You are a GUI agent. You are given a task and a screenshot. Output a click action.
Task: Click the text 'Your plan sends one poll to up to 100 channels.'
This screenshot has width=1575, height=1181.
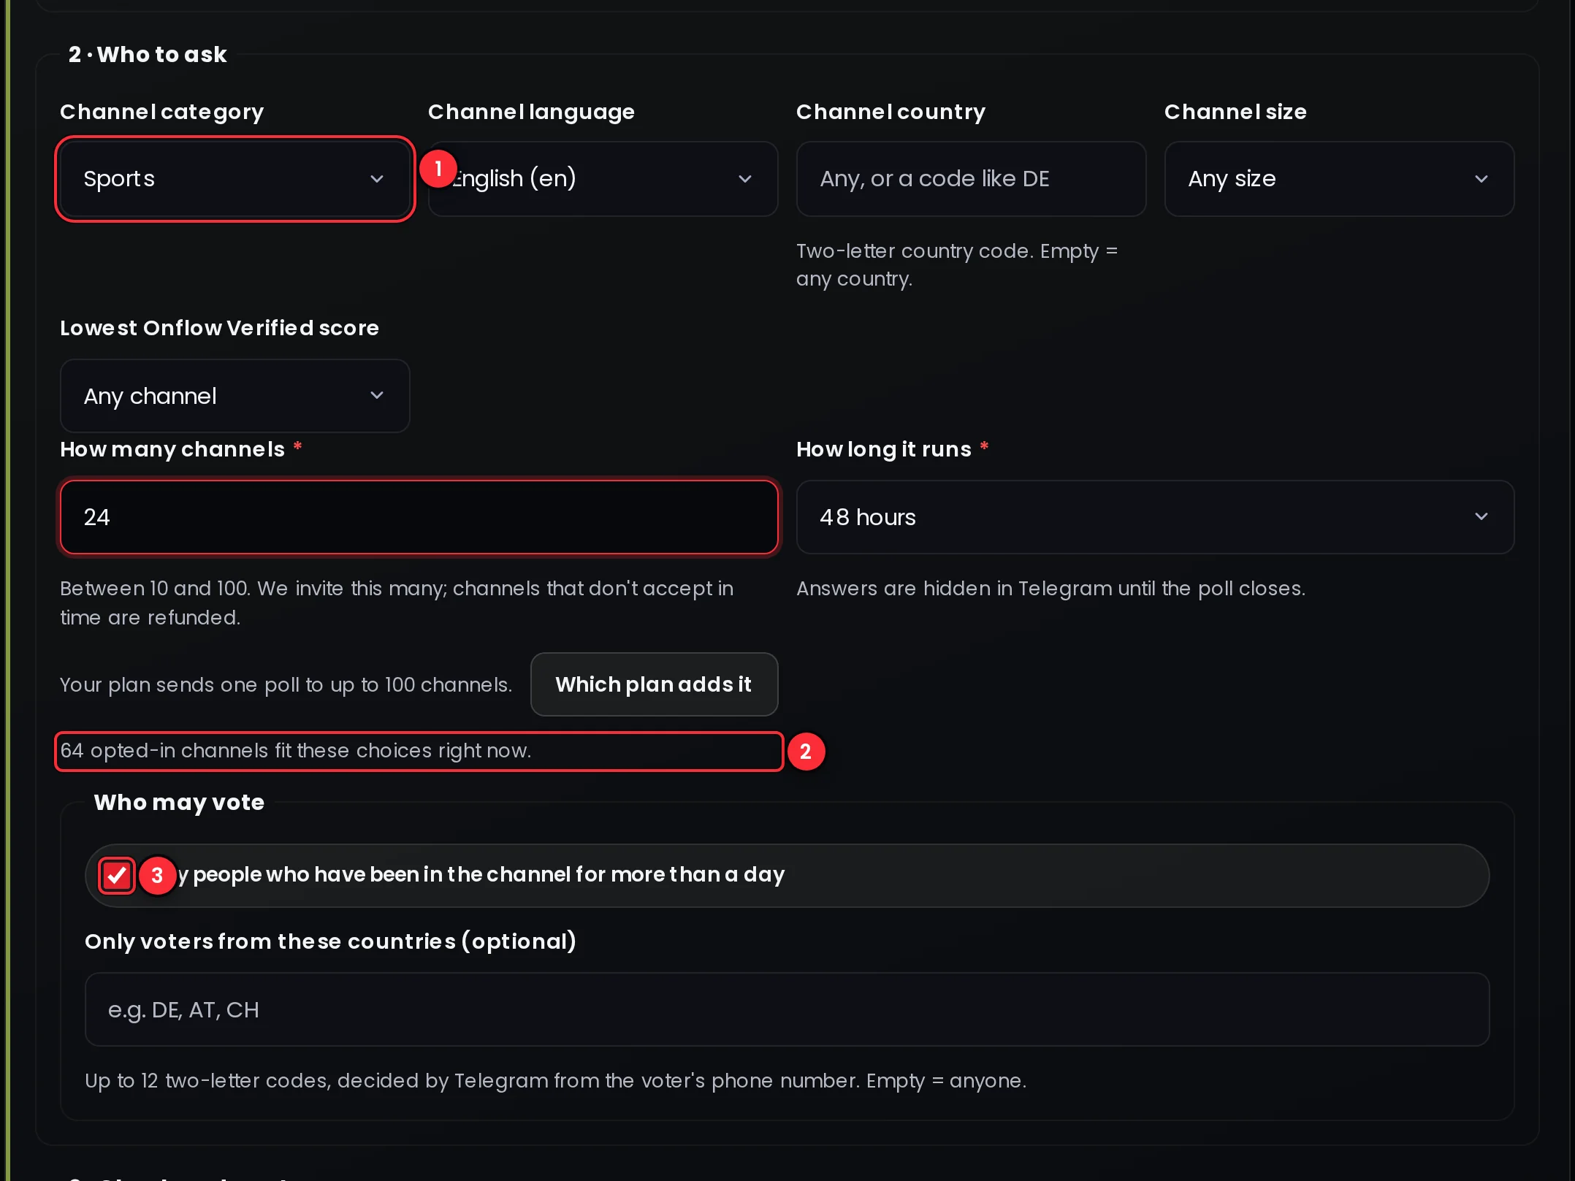[x=286, y=685]
